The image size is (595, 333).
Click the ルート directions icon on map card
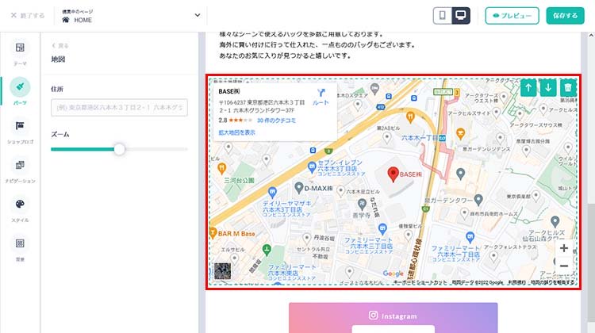coord(321,97)
